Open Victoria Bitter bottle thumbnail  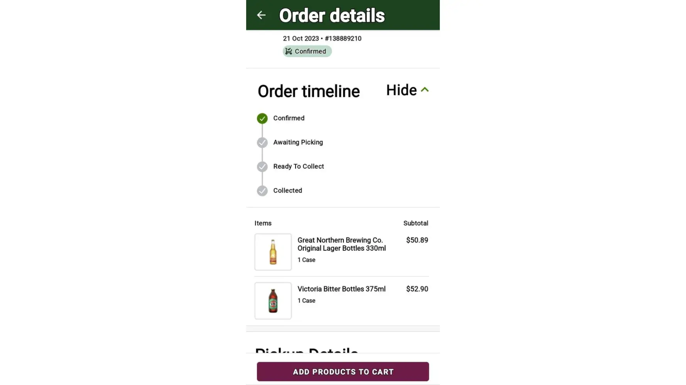pos(273,301)
